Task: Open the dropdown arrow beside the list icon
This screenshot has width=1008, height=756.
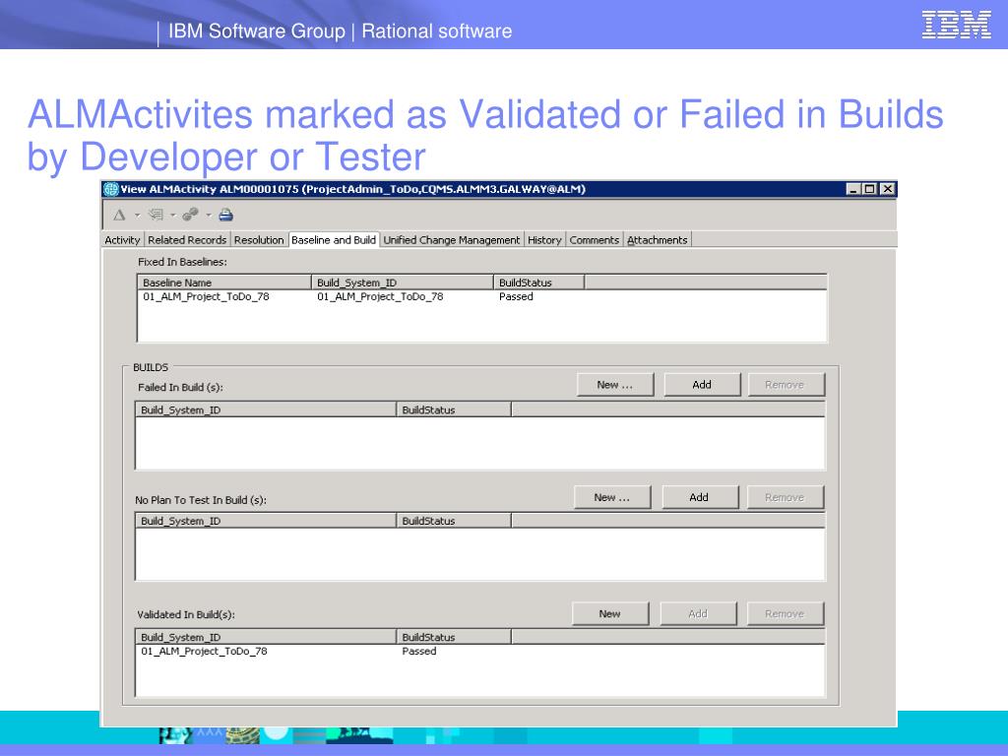Action: tap(173, 216)
